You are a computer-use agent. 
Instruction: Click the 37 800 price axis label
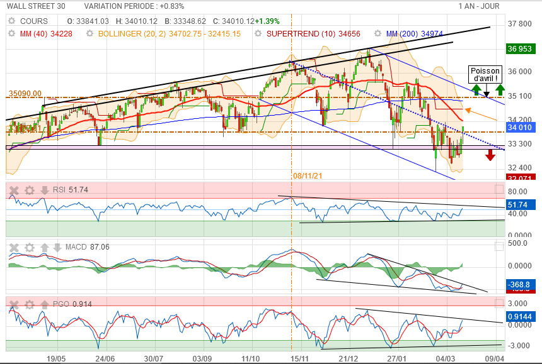coord(519,24)
